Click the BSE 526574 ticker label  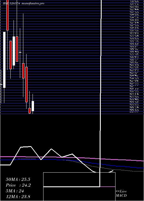[11, 3]
